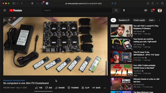Click '455,086 views • Aug 17, 2022' text
166x93 pixels.
click(x=15, y=88)
